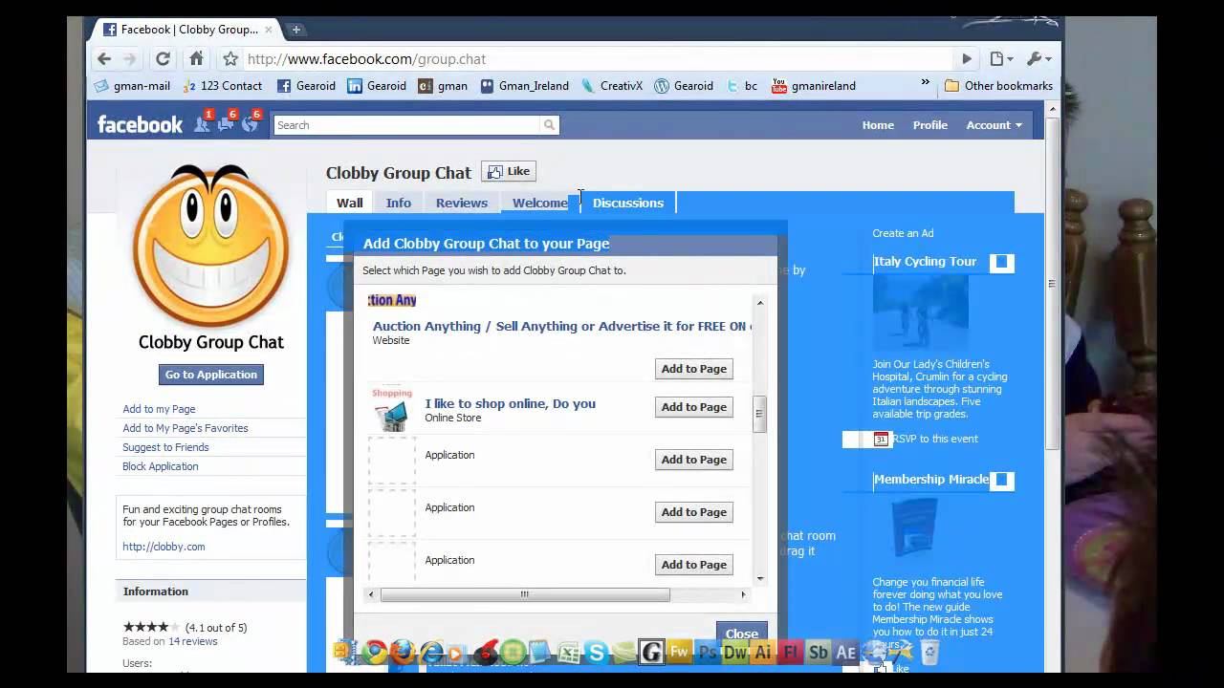Click the Block Application link
This screenshot has height=688, width=1224.
coord(161,466)
